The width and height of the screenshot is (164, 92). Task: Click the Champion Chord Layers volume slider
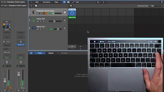[x=55, y=13]
